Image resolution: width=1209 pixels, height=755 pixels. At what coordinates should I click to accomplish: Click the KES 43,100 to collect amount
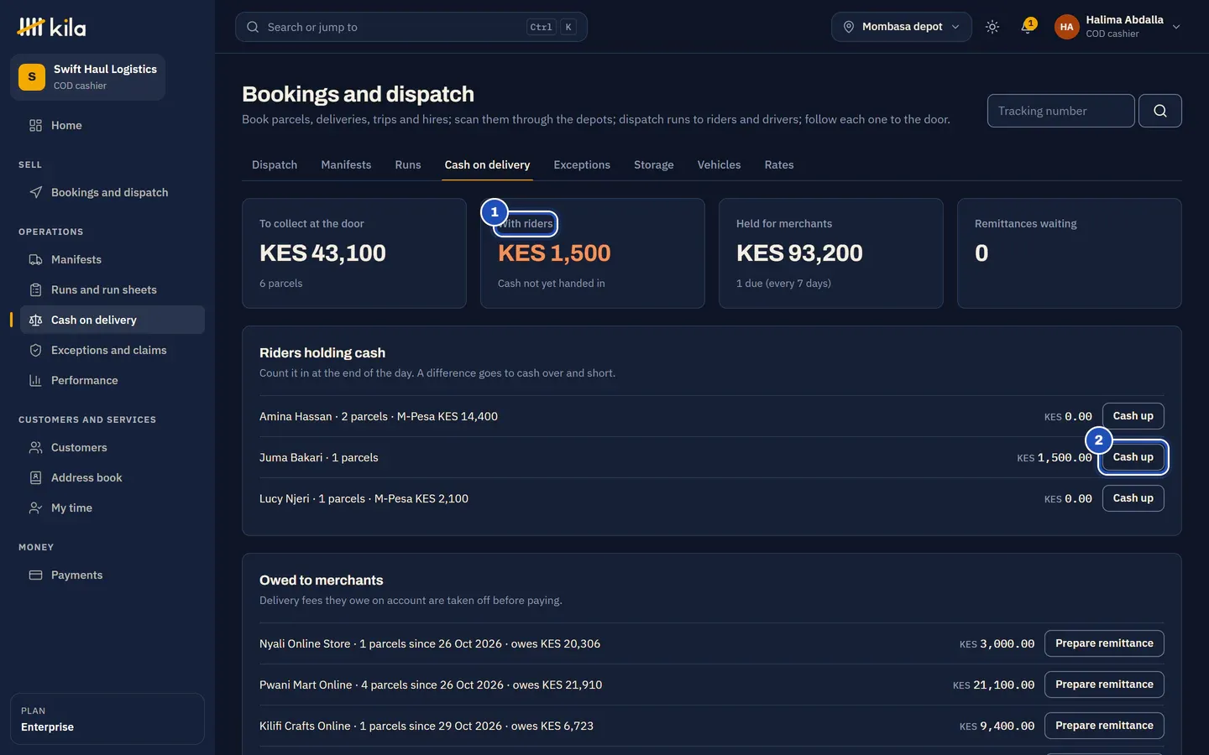click(x=322, y=253)
